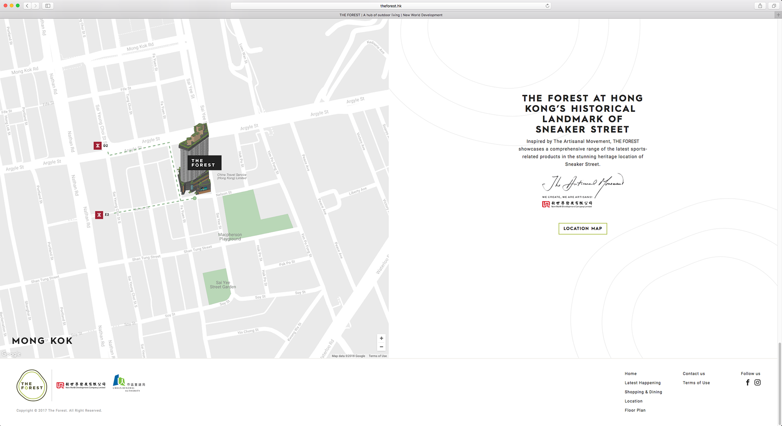Click Urban Renewal Authority footer logo
The height and width of the screenshot is (426, 782).
129,383
